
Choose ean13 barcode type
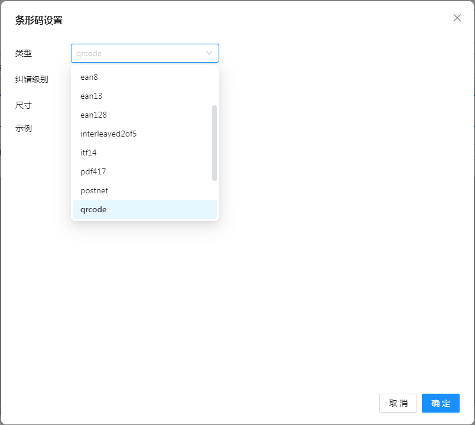point(92,96)
